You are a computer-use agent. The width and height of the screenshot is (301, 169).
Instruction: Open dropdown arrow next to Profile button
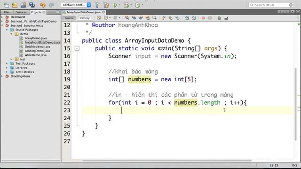coord(142,5)
